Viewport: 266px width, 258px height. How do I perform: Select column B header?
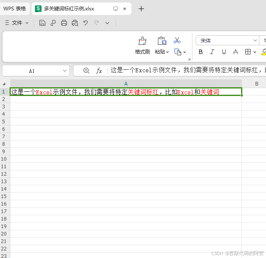[254, 84]
